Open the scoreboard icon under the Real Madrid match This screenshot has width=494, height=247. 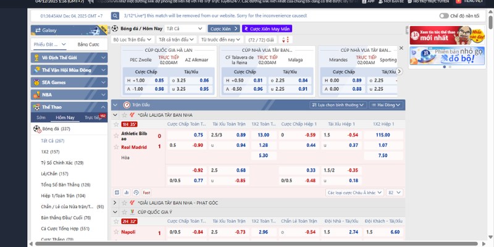[x=117, y=192]
